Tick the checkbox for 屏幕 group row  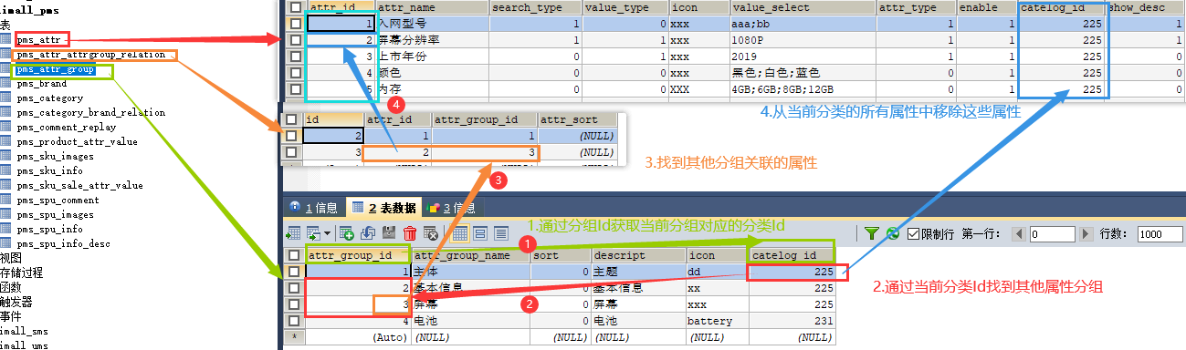293,304
